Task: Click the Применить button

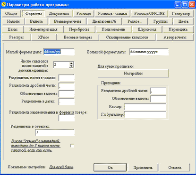Action: point(143,167)
